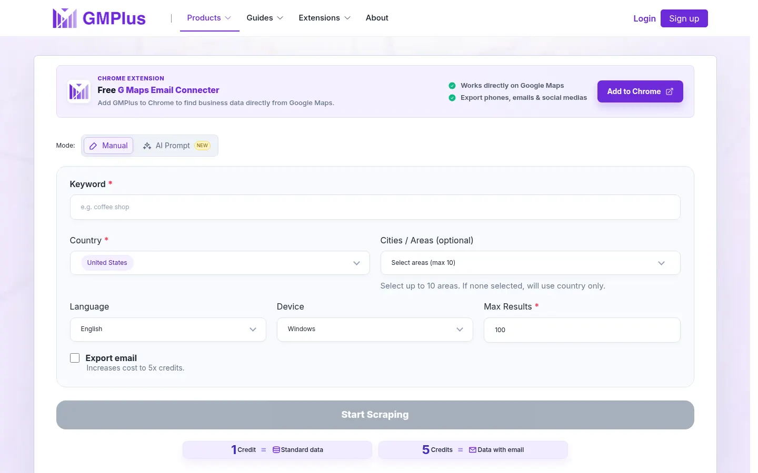Viewport: 758px width, 473px height.
Task: Click the Max Results field showing 100
Action: point(582,330)
